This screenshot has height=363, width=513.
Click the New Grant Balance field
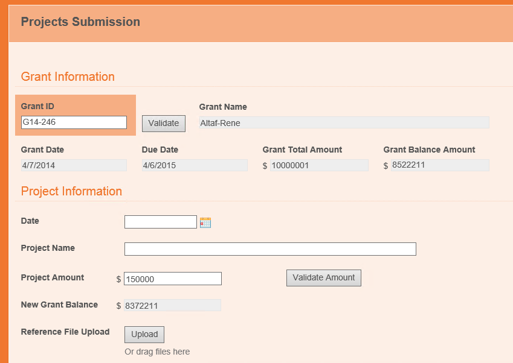pyautogui.click(x=172, y=306)
